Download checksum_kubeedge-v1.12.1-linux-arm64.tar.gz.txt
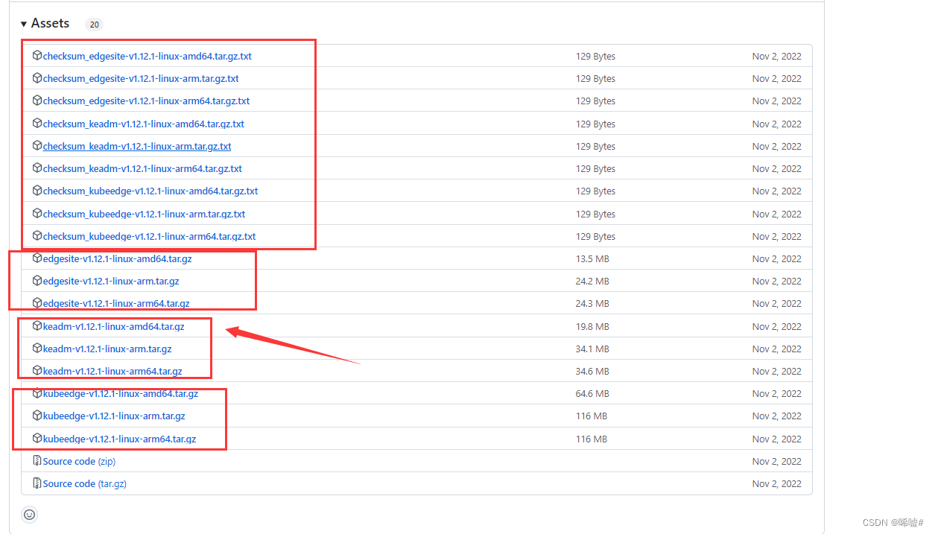This screenshot has width=935, height=534. tap(149, 236)
